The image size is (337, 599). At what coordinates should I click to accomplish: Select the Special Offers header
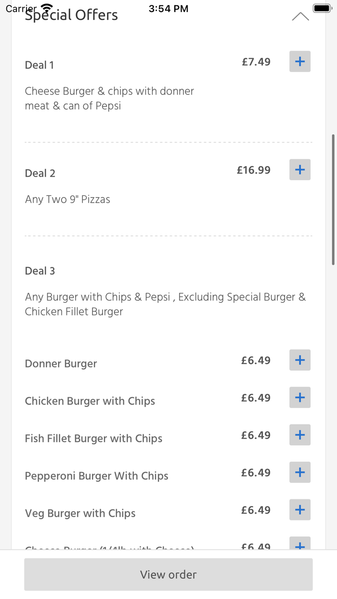[71, 15]
